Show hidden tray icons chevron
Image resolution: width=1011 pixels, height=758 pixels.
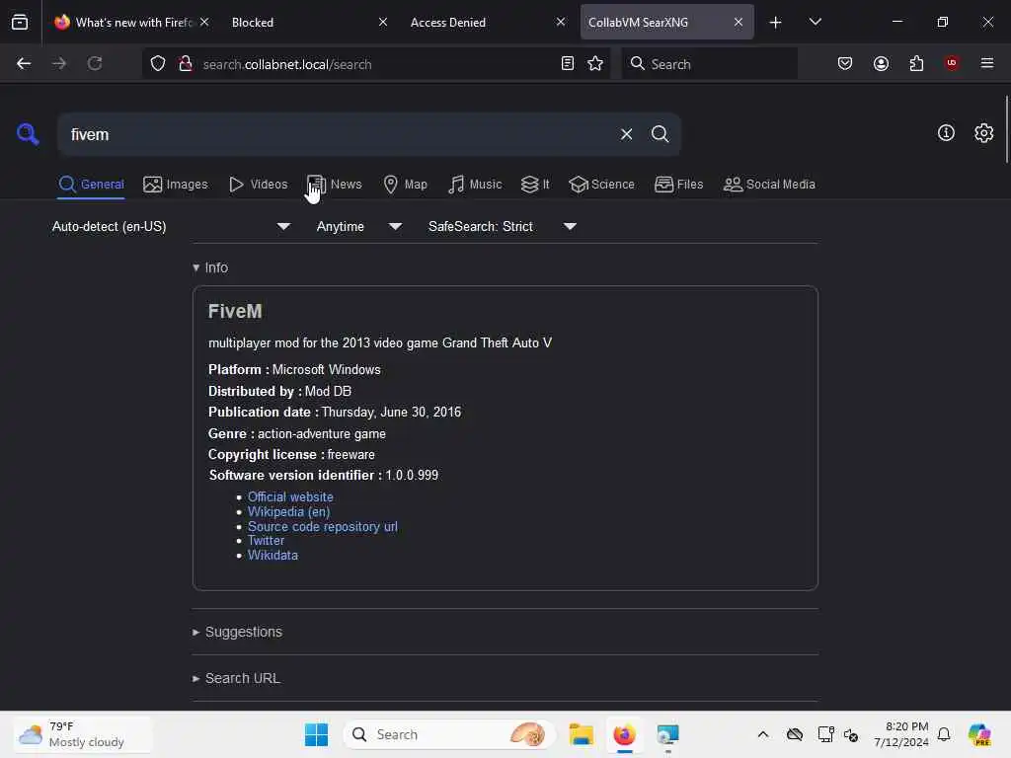pyautogui.click(x=763, y=734)
